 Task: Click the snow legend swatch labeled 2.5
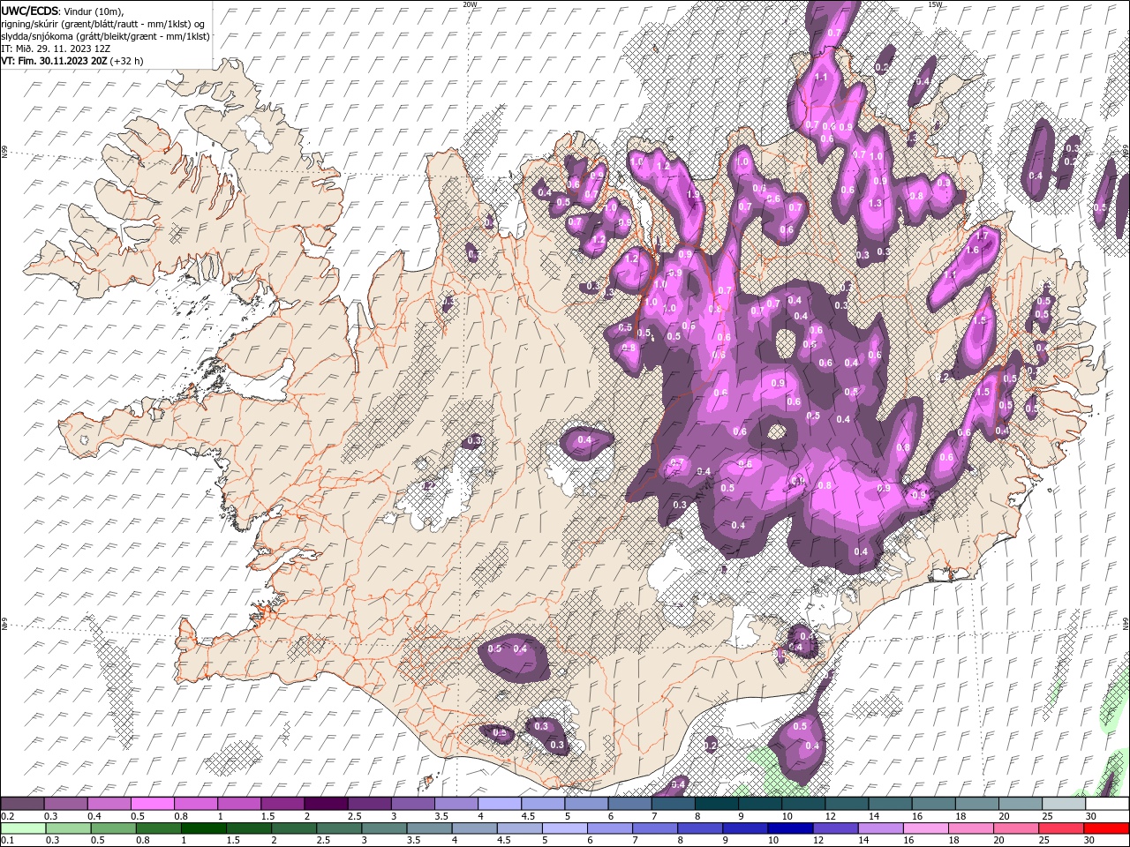pos(368,804)
